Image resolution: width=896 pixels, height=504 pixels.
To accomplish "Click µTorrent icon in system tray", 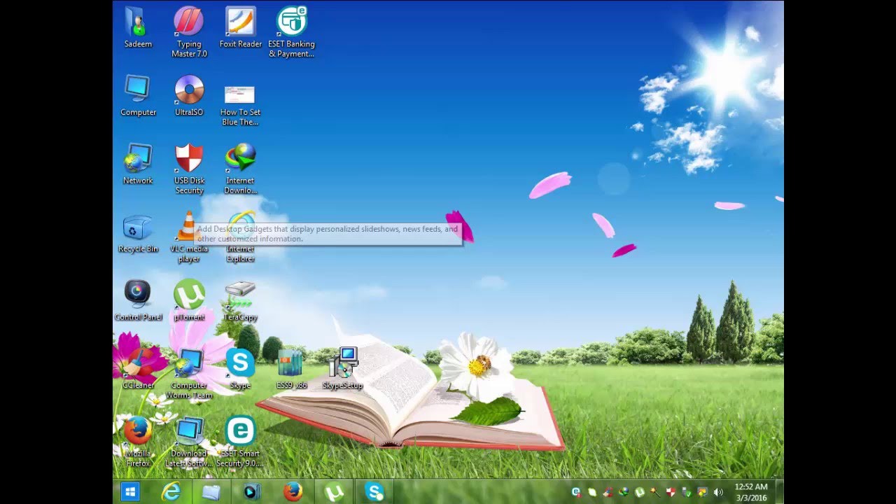I will [639, 493].
